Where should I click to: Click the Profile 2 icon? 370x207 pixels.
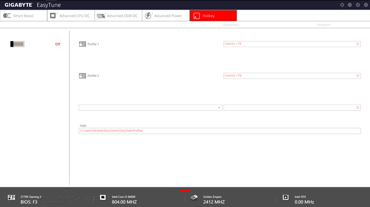pos(82,76)
